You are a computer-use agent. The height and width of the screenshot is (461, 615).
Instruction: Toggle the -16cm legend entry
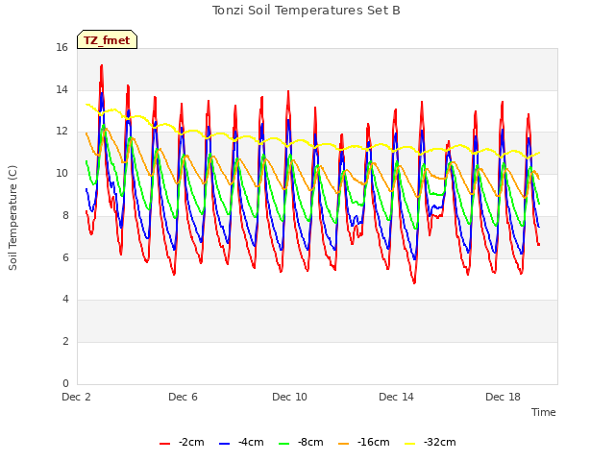tap(363, 442)
